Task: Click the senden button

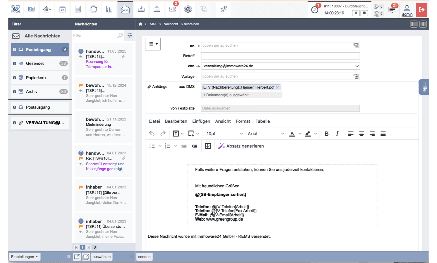Action: coord(144,257)
